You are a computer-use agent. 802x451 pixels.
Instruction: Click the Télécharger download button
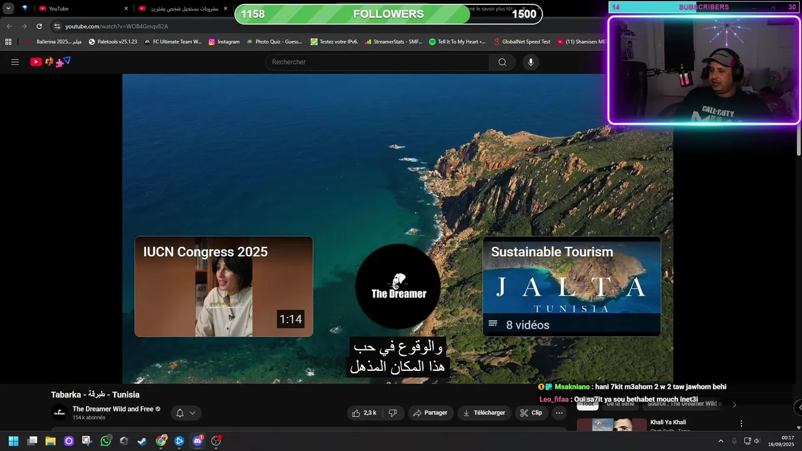(484, 413)
